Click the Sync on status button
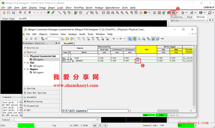The width and height of the screenshot is (215, 128). tap(175, 115)
